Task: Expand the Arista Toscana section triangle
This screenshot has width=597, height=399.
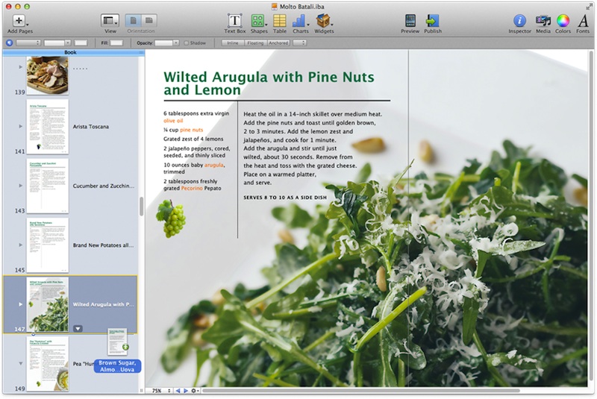Action: 20,127
